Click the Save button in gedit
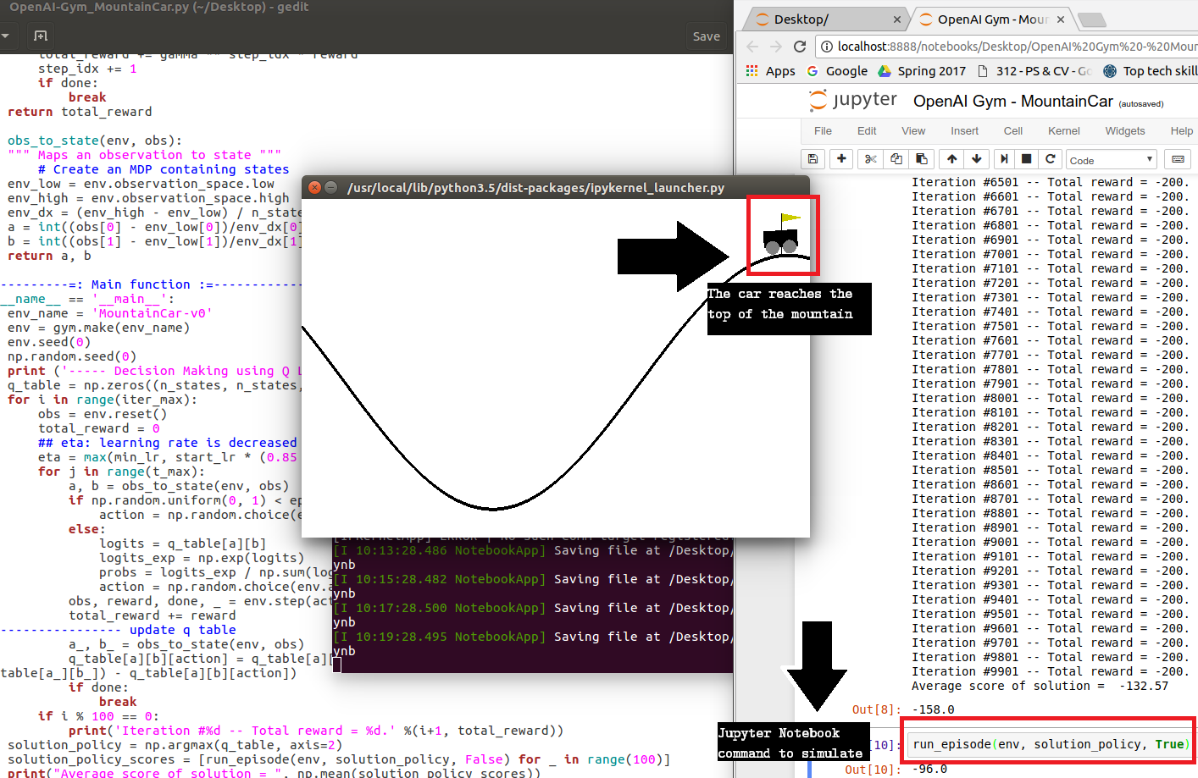 point(707,36)
